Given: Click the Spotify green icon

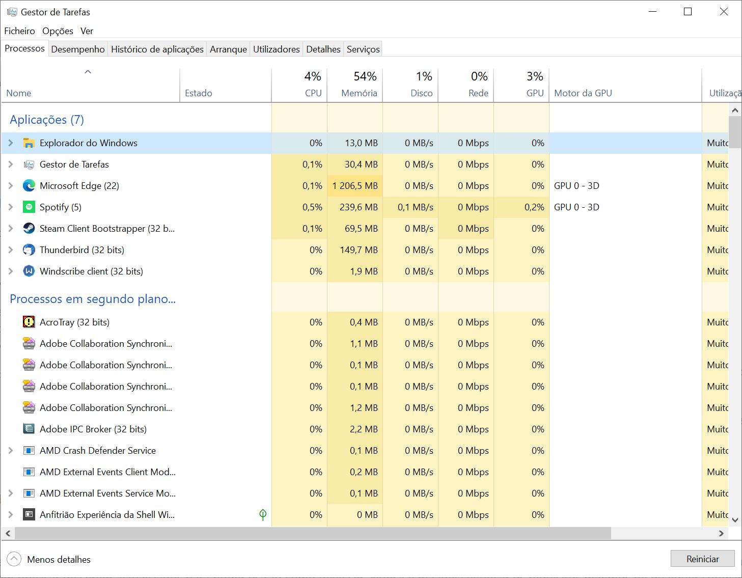Looking at the screenshot, I should [x=29, y=207].
